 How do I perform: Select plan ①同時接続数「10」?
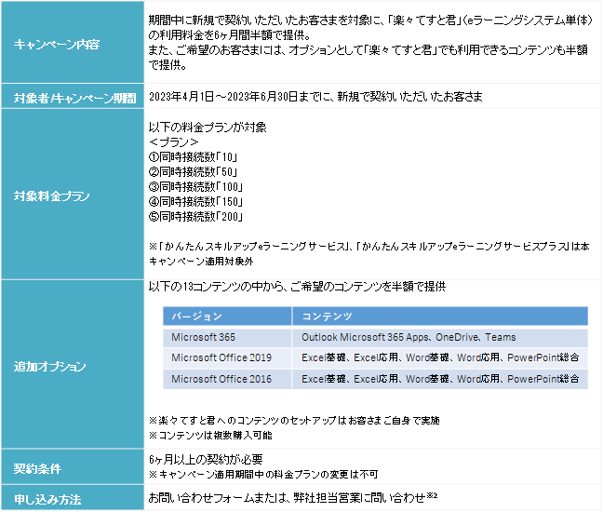193,157
